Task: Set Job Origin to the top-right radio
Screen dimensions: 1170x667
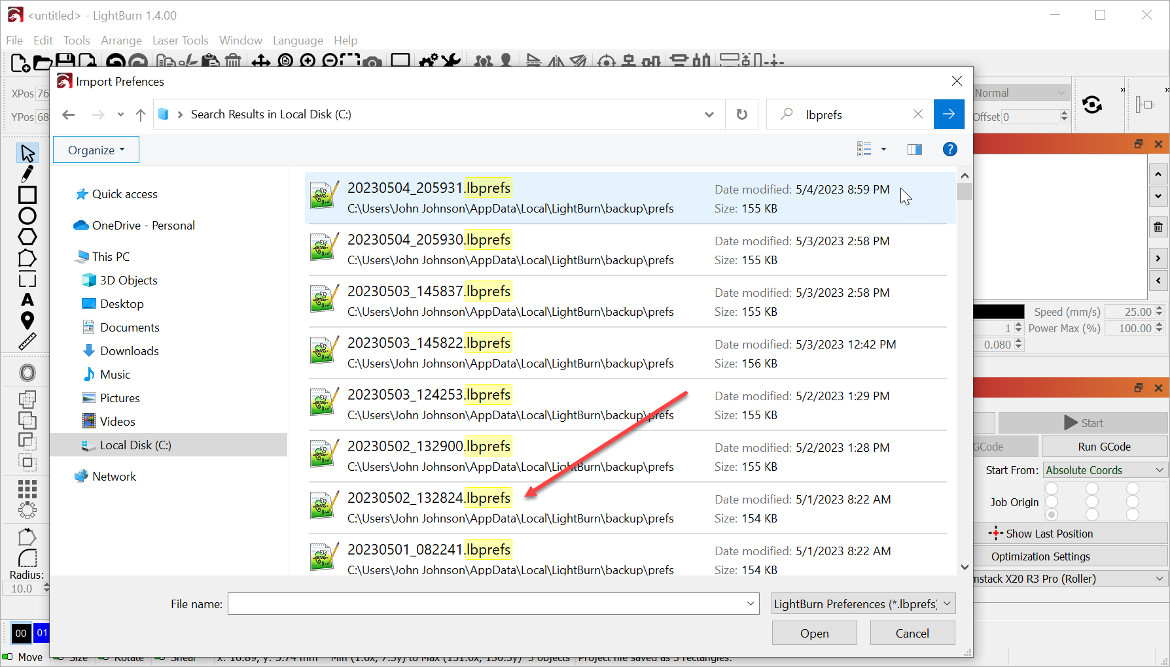Action: (1133, 488)
